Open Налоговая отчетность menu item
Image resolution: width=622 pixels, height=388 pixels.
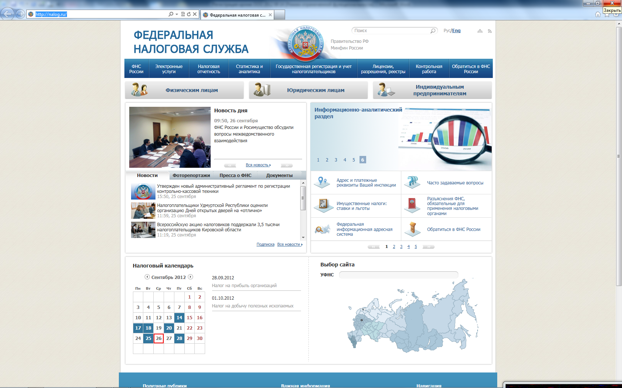coord(208,69)
